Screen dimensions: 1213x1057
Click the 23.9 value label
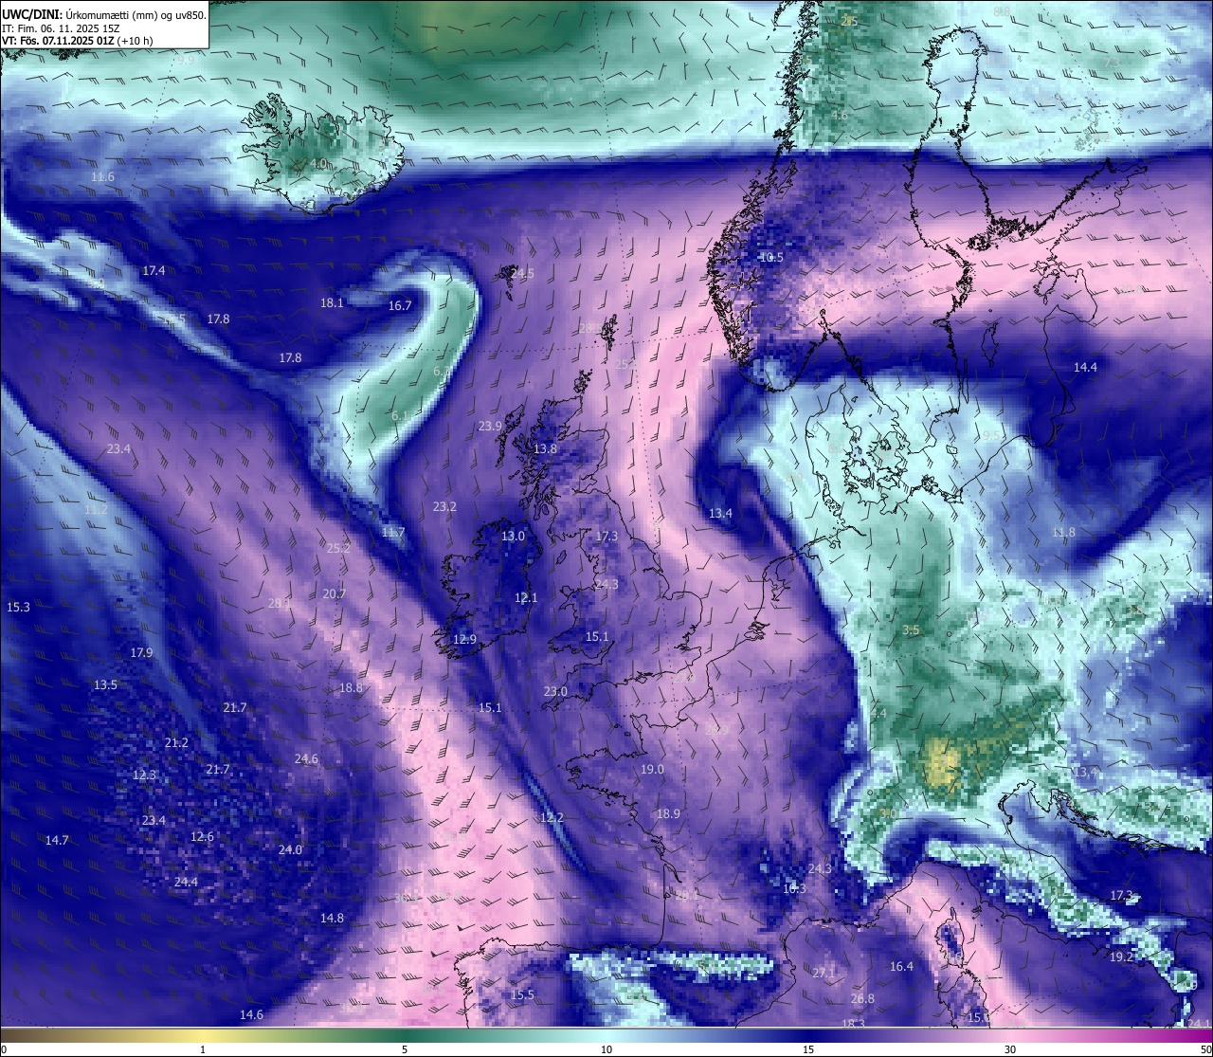[x=490, y=427]
